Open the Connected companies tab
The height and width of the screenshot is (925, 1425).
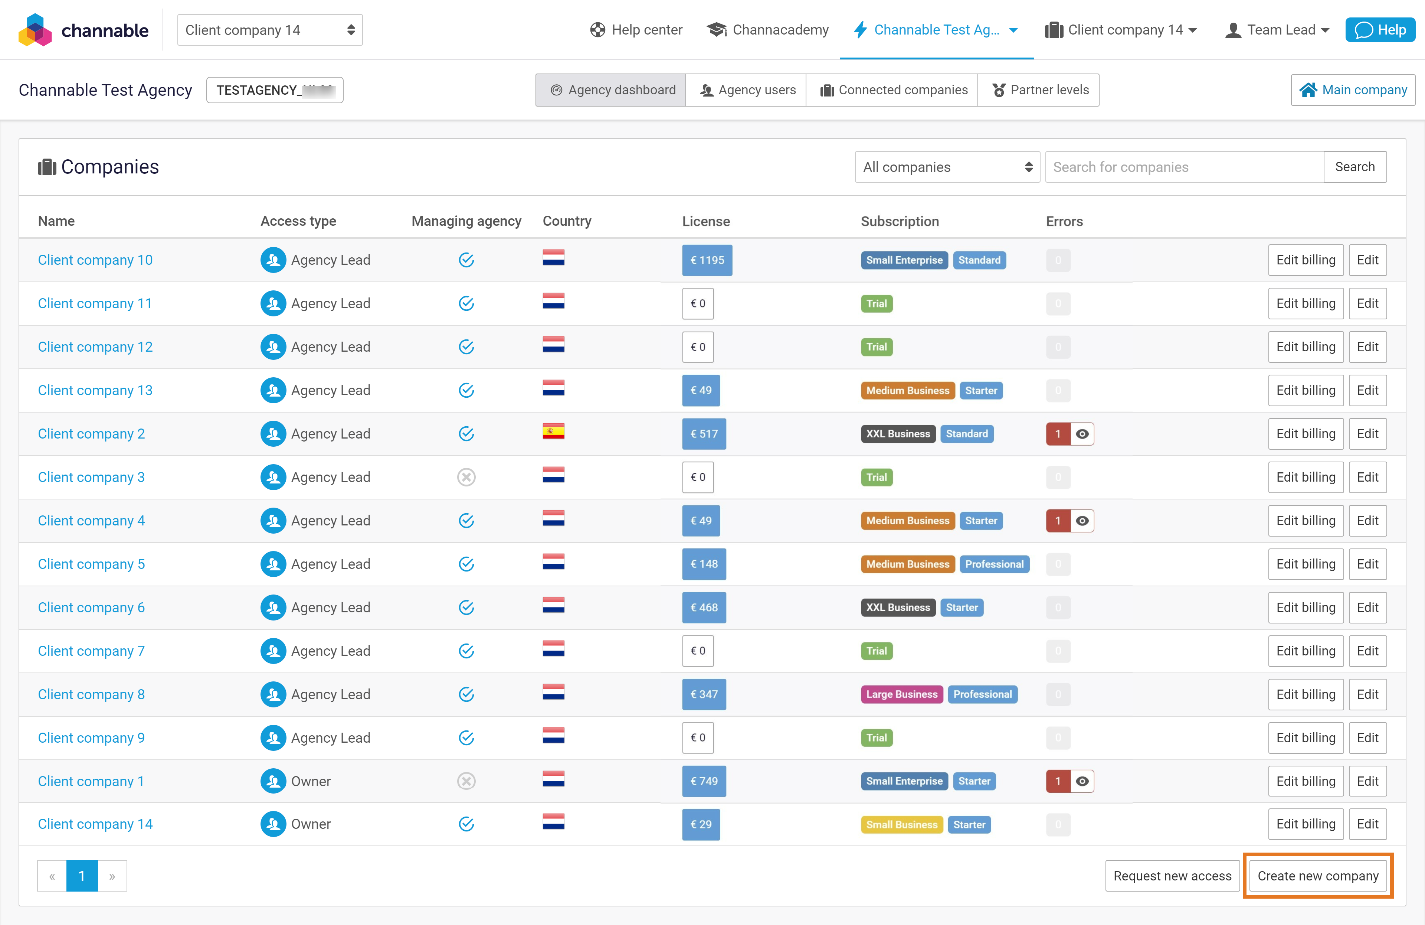[892, 90]
